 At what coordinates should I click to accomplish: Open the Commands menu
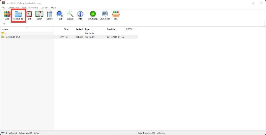click(13, 8)
